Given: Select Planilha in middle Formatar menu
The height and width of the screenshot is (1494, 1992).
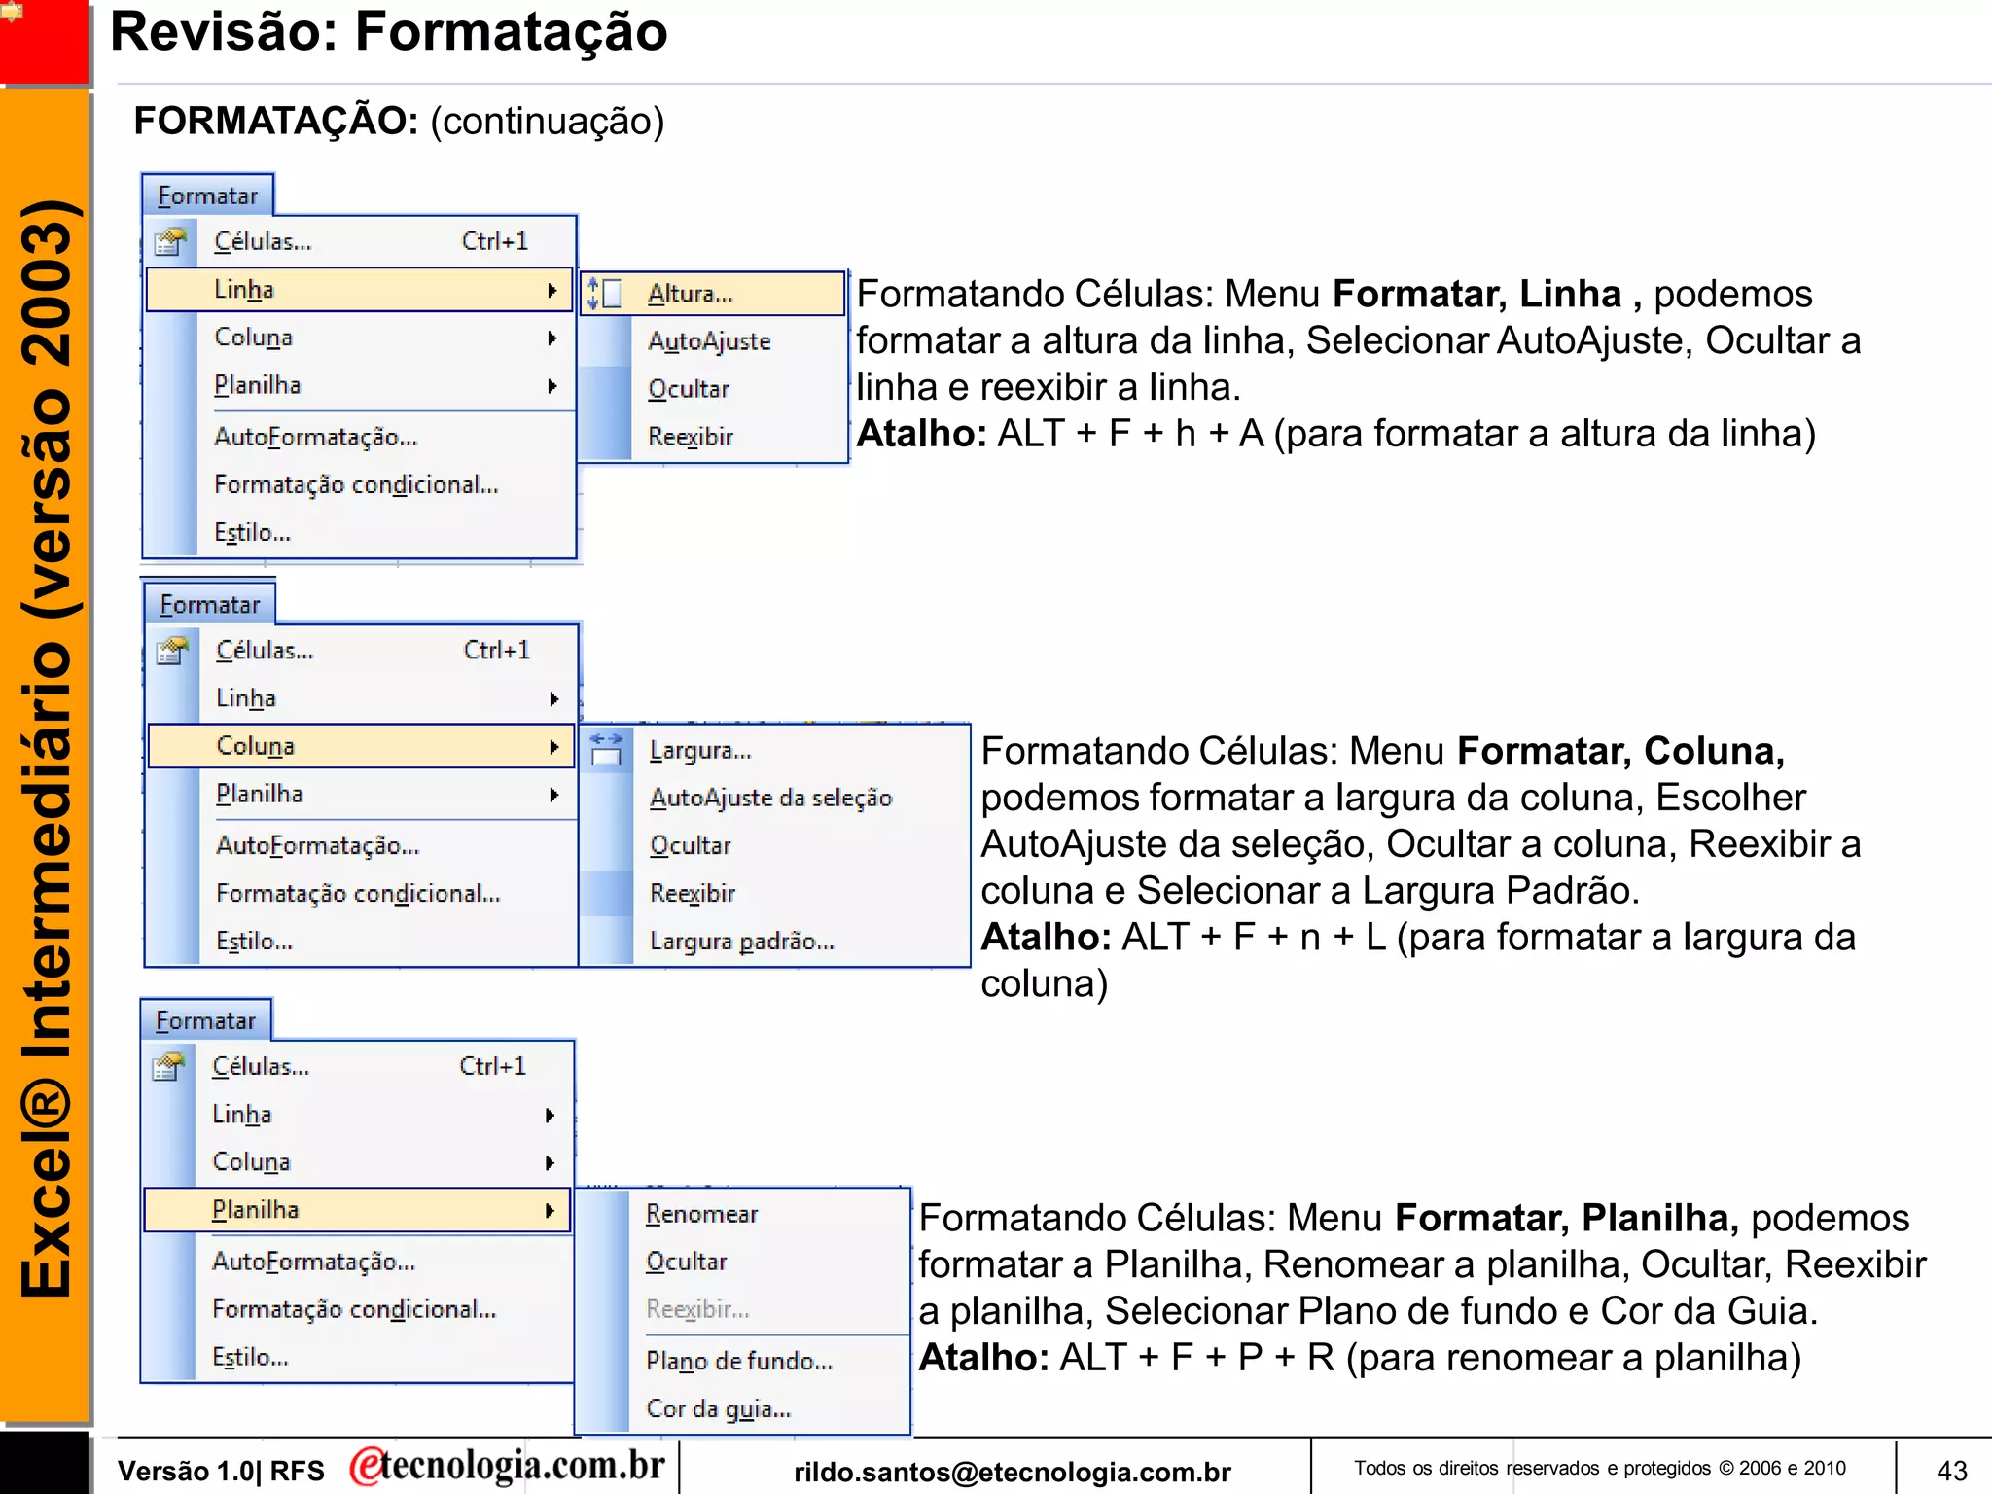Looking at the screenshot, I should [x=361, y=795].
